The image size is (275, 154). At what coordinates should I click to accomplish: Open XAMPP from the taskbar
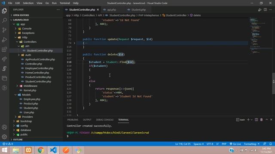point(28,150)
